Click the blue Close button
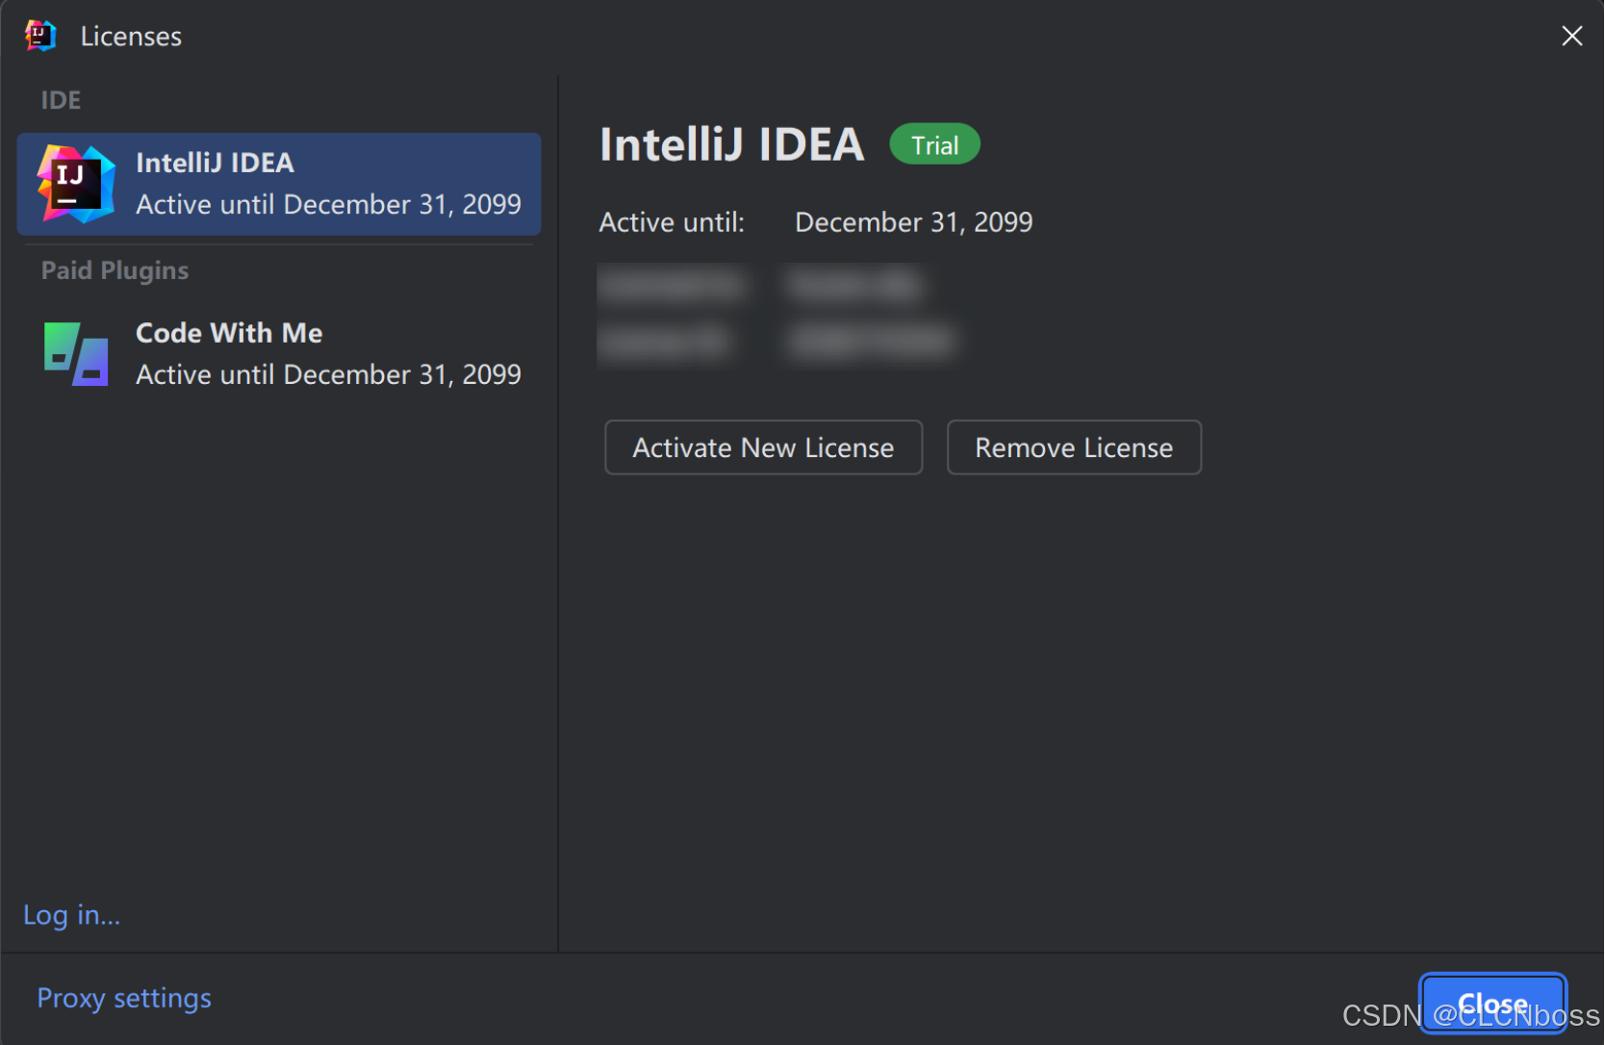The image size is (1605, 1045). pyautogui.click(x=1493, y=1004)
